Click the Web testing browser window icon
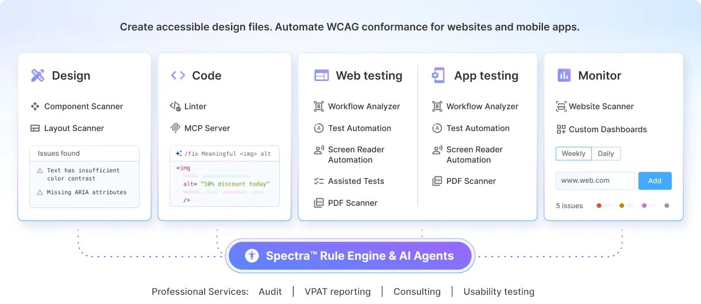The width and height of the screenshot is (701, 304). pyautogui.click(x=321, y=75)
